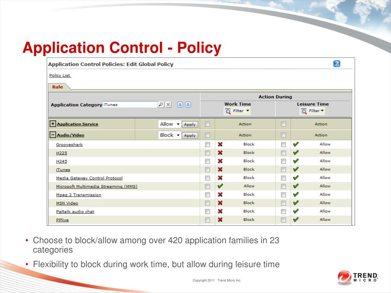The height and width of the screenshot is (293, 391).
Task: Open Microsoft Multimedia Streaming (MMS) link
Action: pyautogui.click(x=97, y=186)
